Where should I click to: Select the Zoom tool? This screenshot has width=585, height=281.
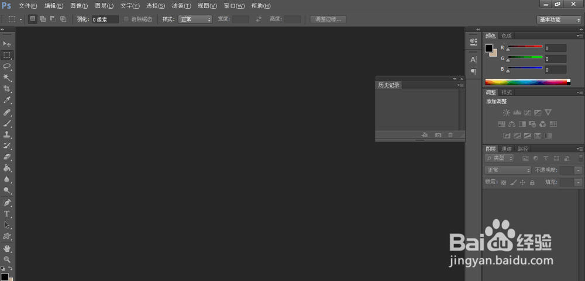[6, 259]
